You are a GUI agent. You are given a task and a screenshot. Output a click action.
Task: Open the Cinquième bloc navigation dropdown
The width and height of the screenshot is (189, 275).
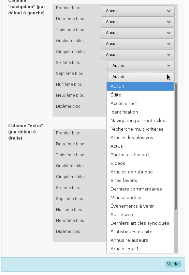tap(137, 55)
